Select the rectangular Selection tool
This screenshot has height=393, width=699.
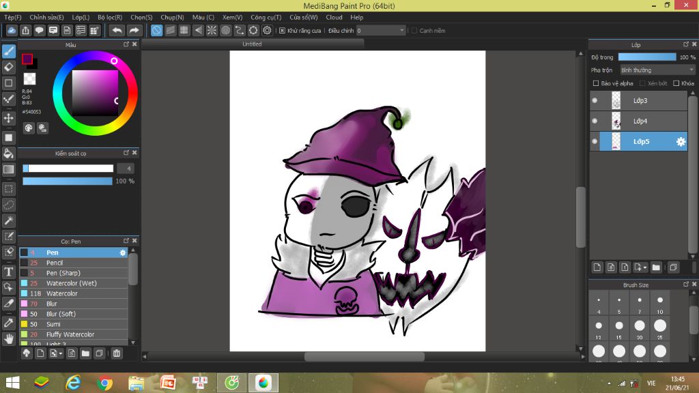(8, 189)
